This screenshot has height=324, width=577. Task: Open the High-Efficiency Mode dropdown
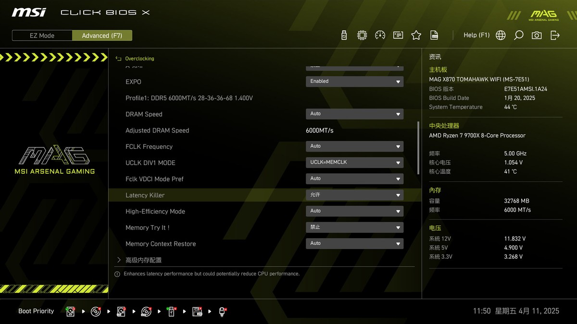354,211
